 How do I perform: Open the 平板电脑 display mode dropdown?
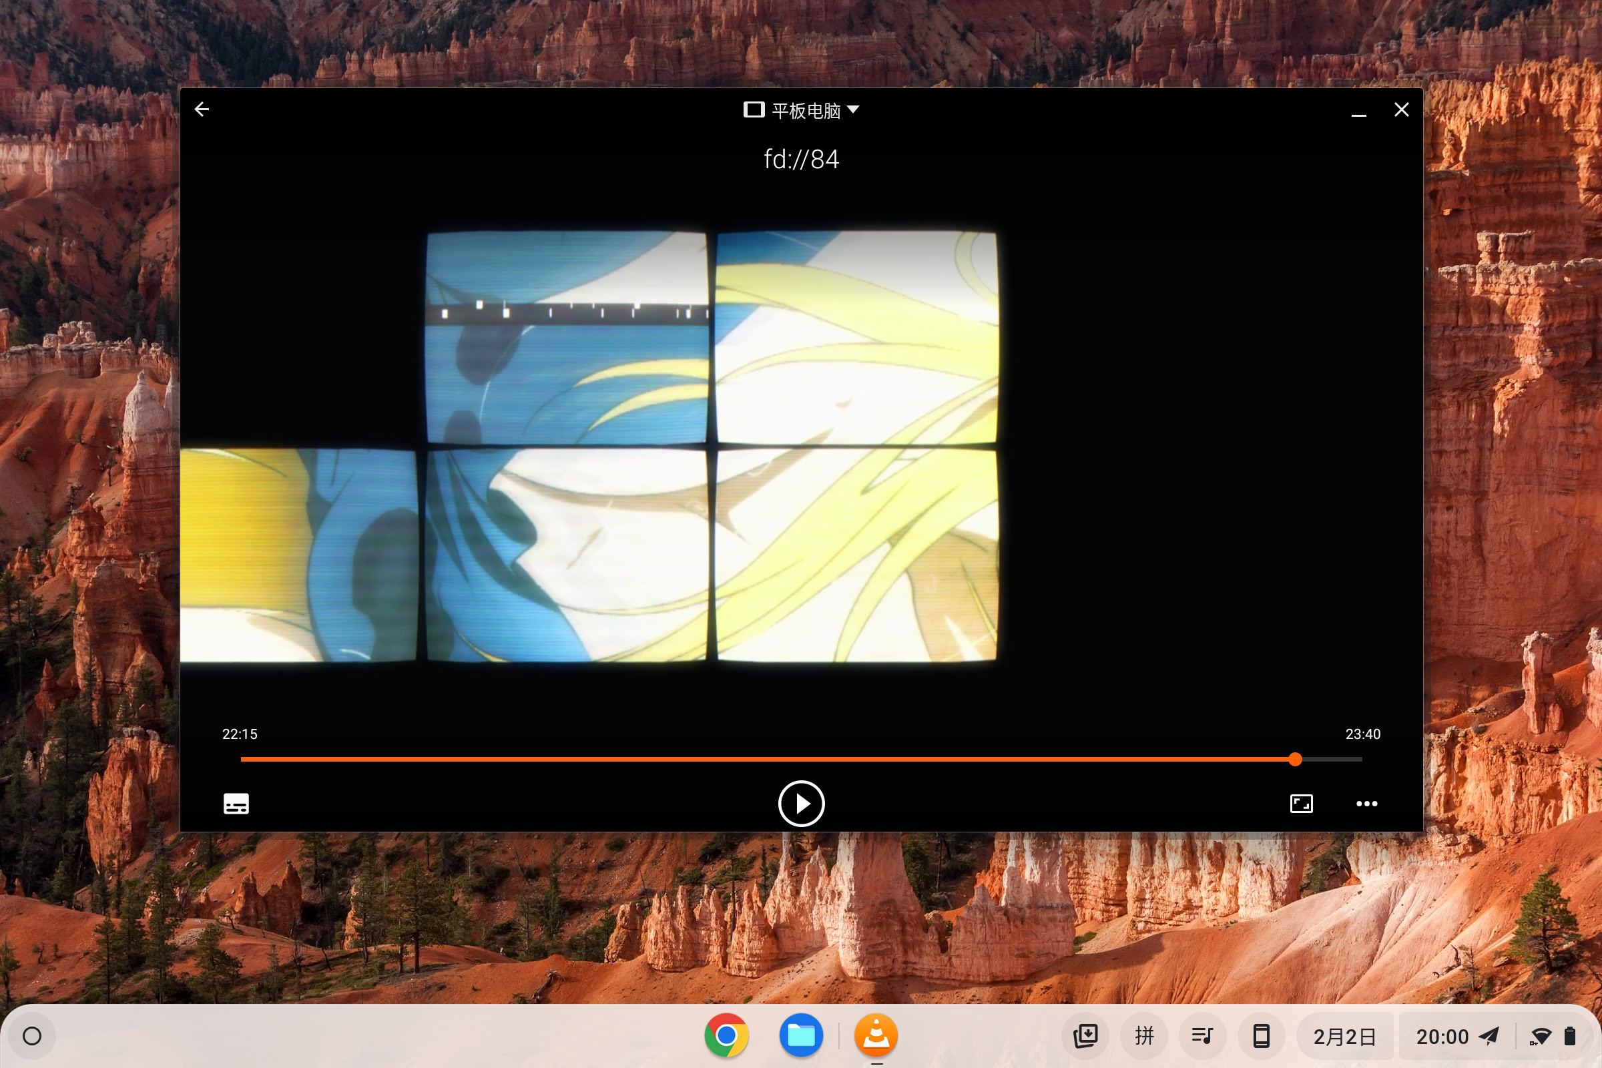[x=802, y=109]
